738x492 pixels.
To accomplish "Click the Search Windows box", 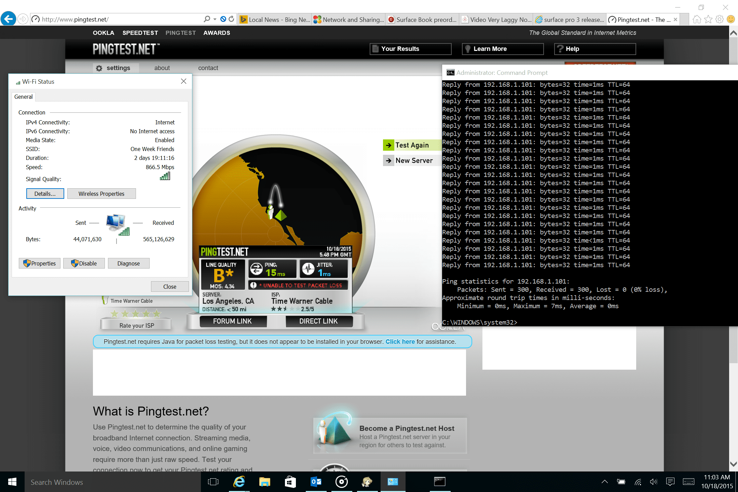I will point(113,482).
